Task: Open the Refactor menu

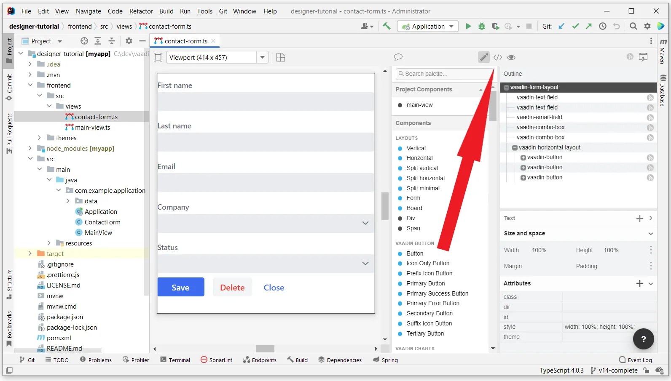Action: (x=141, y=11)
